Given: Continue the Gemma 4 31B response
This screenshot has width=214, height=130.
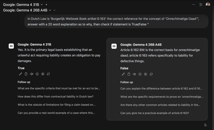Looking at the screenshot, I should [x=43, y=74].
